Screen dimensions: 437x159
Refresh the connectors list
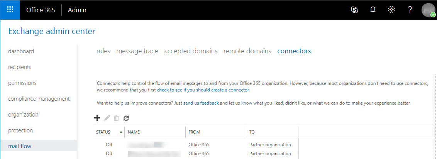click(x=126, y=118)
